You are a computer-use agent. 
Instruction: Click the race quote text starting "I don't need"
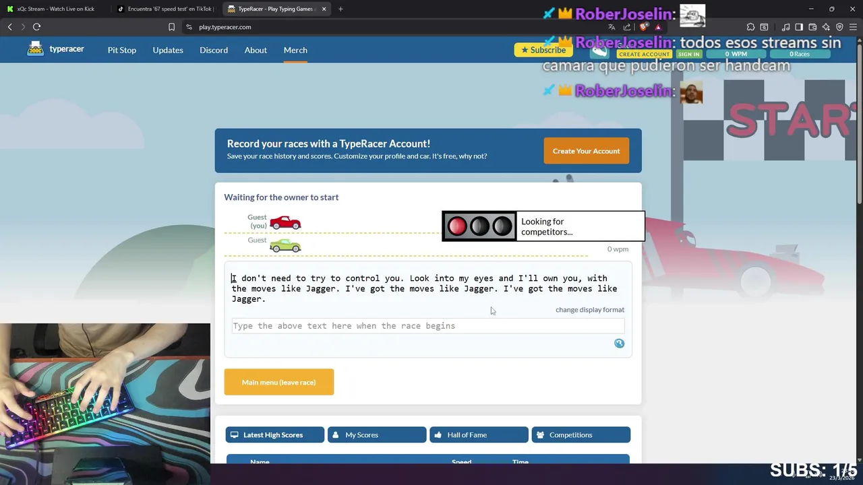tap(424, 288)
